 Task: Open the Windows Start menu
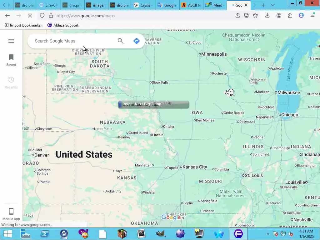click(7, 234)
